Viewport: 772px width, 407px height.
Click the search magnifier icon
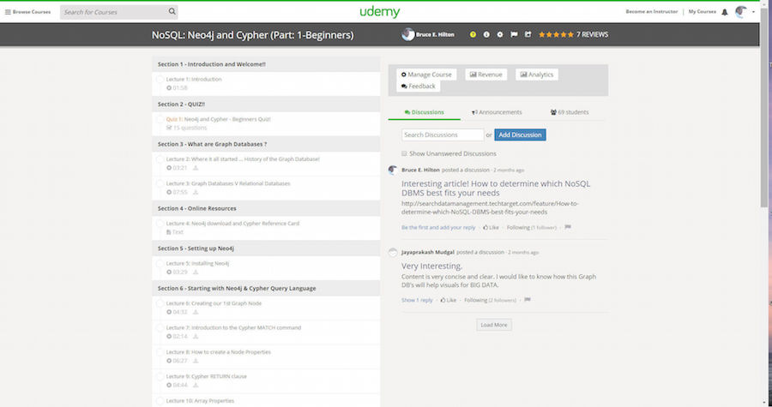point(172,11)
